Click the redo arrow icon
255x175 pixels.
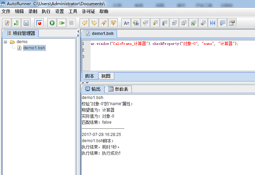(93, 23)
